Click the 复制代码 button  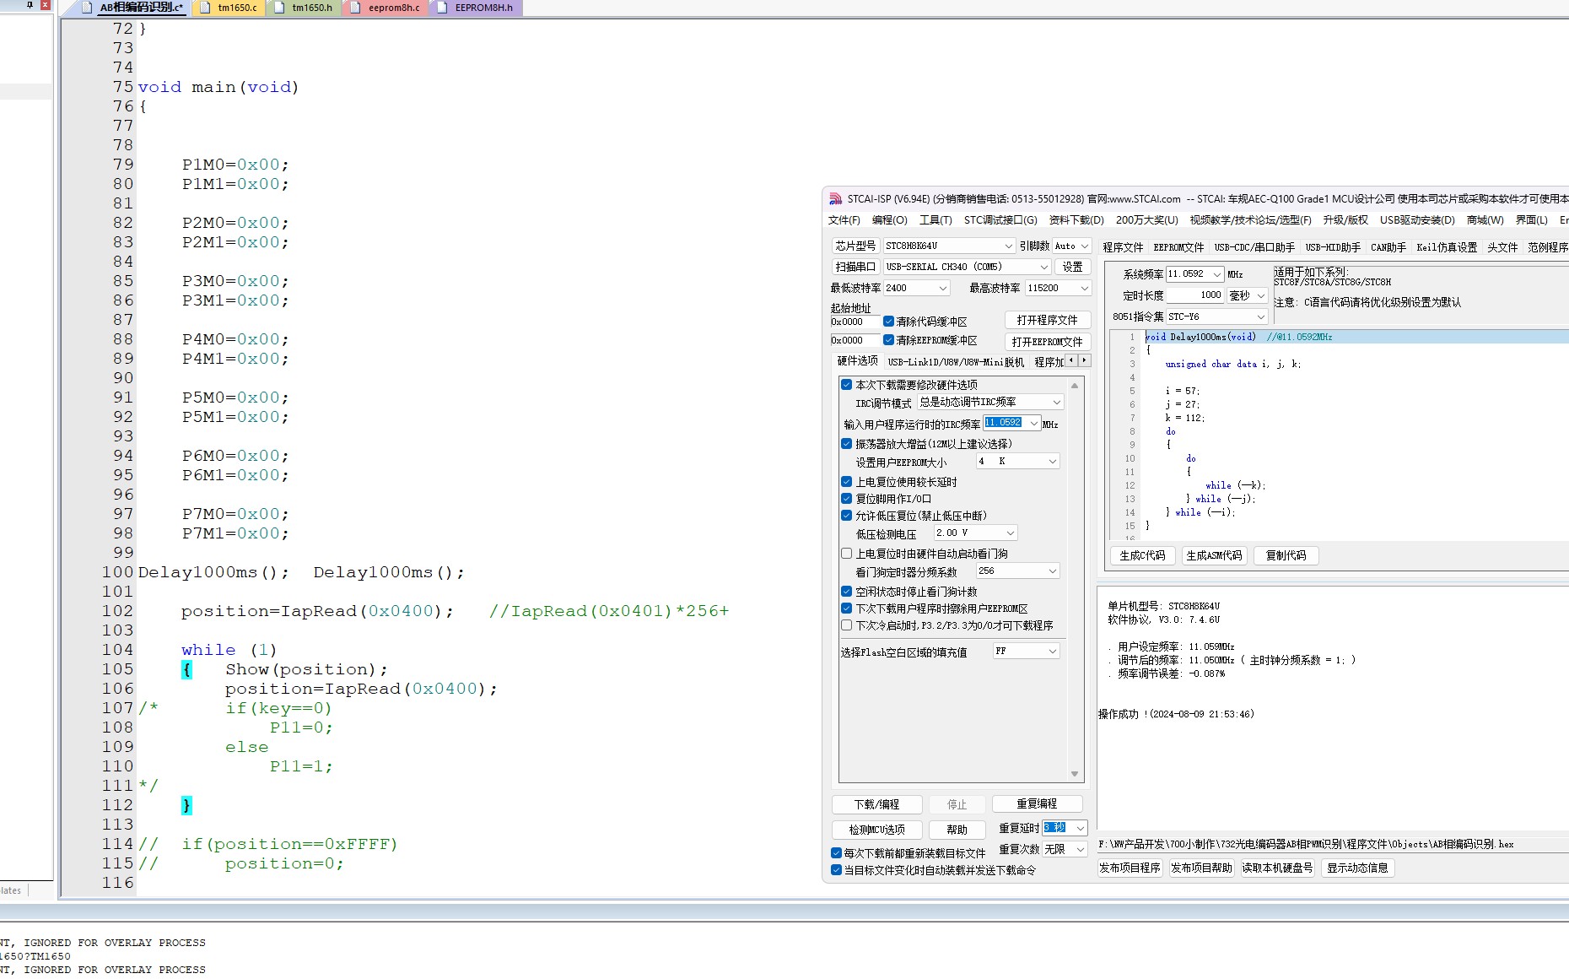point(1286,555)
